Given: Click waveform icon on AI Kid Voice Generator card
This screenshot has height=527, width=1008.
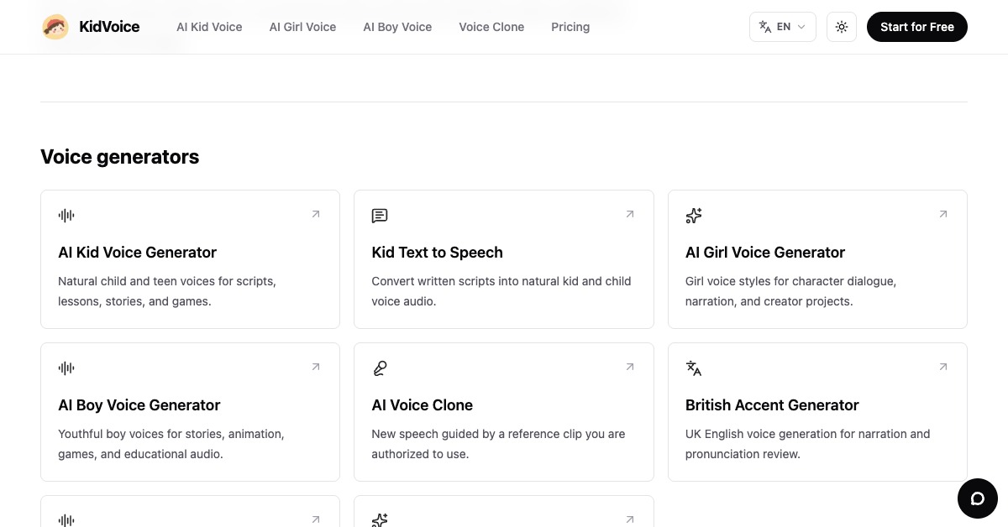Looking at the screenshot, I should coord(66,216).
